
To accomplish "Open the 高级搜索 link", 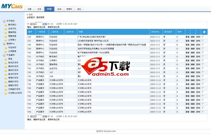I will [x=40, y=17].
